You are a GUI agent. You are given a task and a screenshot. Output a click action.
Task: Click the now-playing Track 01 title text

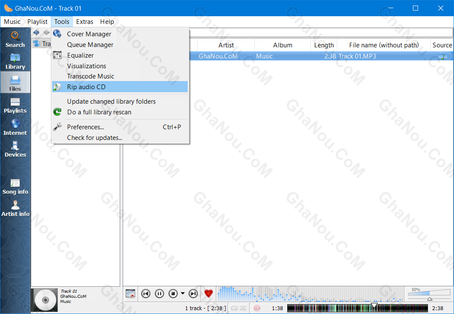(x=69, y=291)
